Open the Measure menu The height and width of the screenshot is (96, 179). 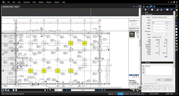point(49,2)
